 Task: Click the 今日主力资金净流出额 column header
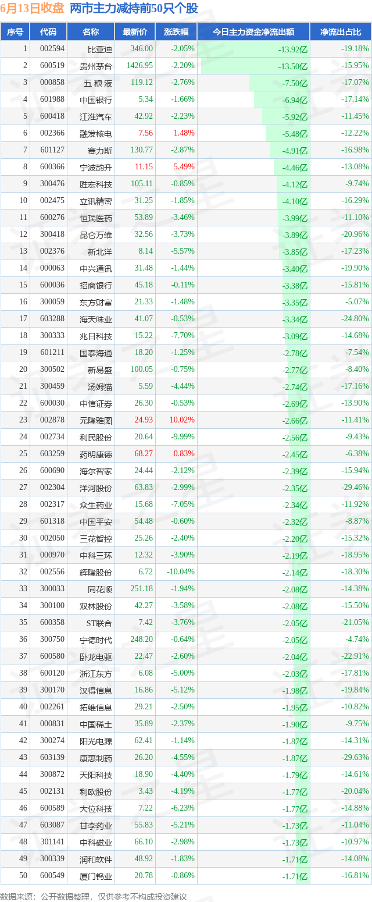(253, 32)
